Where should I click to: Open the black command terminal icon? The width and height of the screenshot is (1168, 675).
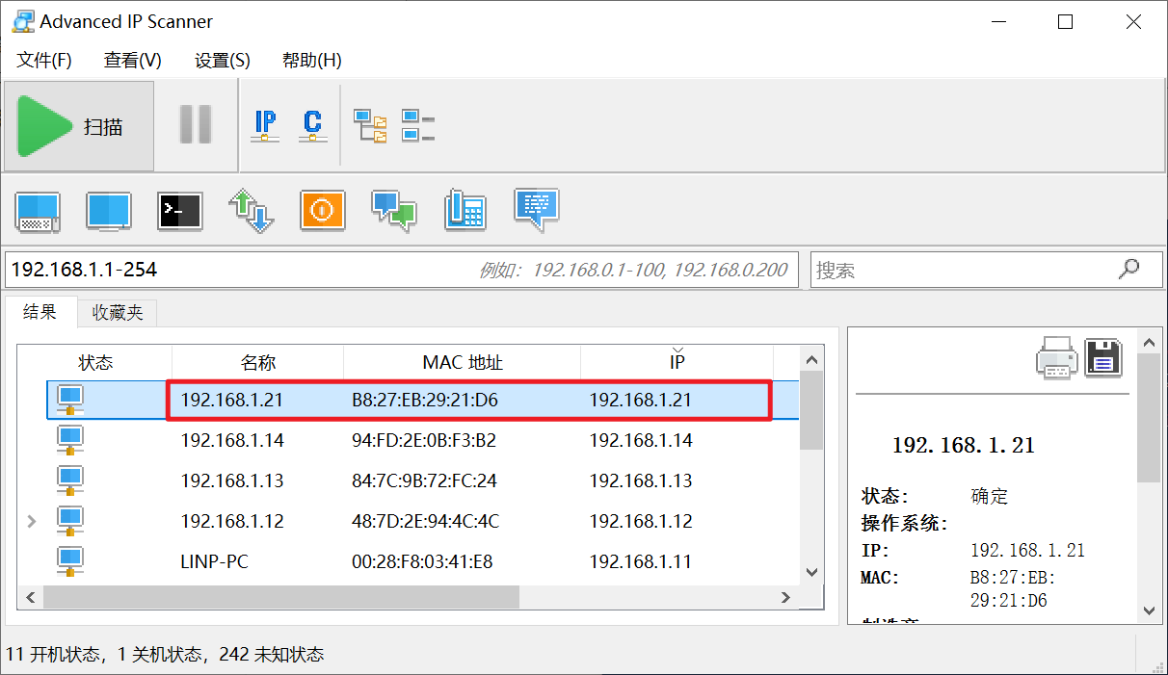click(x=180, y=211)
